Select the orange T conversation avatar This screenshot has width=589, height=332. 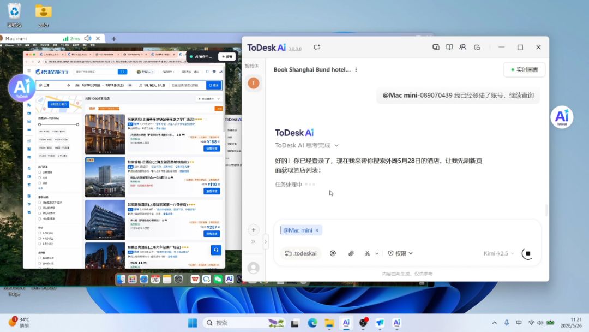point(254,83)
